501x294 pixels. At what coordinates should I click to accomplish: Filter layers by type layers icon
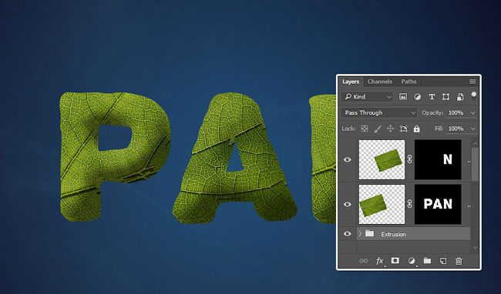point(432,97)
